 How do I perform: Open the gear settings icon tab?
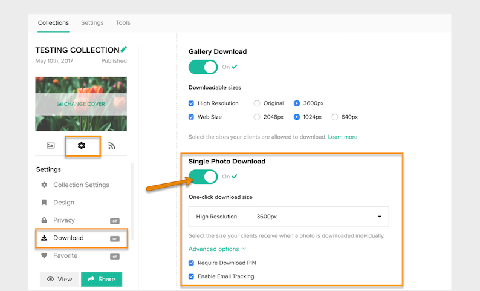(x=82, y=145)
